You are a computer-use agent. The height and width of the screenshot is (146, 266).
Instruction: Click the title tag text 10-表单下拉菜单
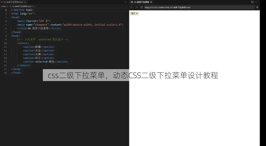[38, 28]
